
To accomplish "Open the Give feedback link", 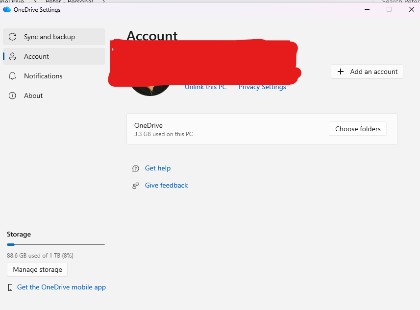I will (x=166, y=185).
